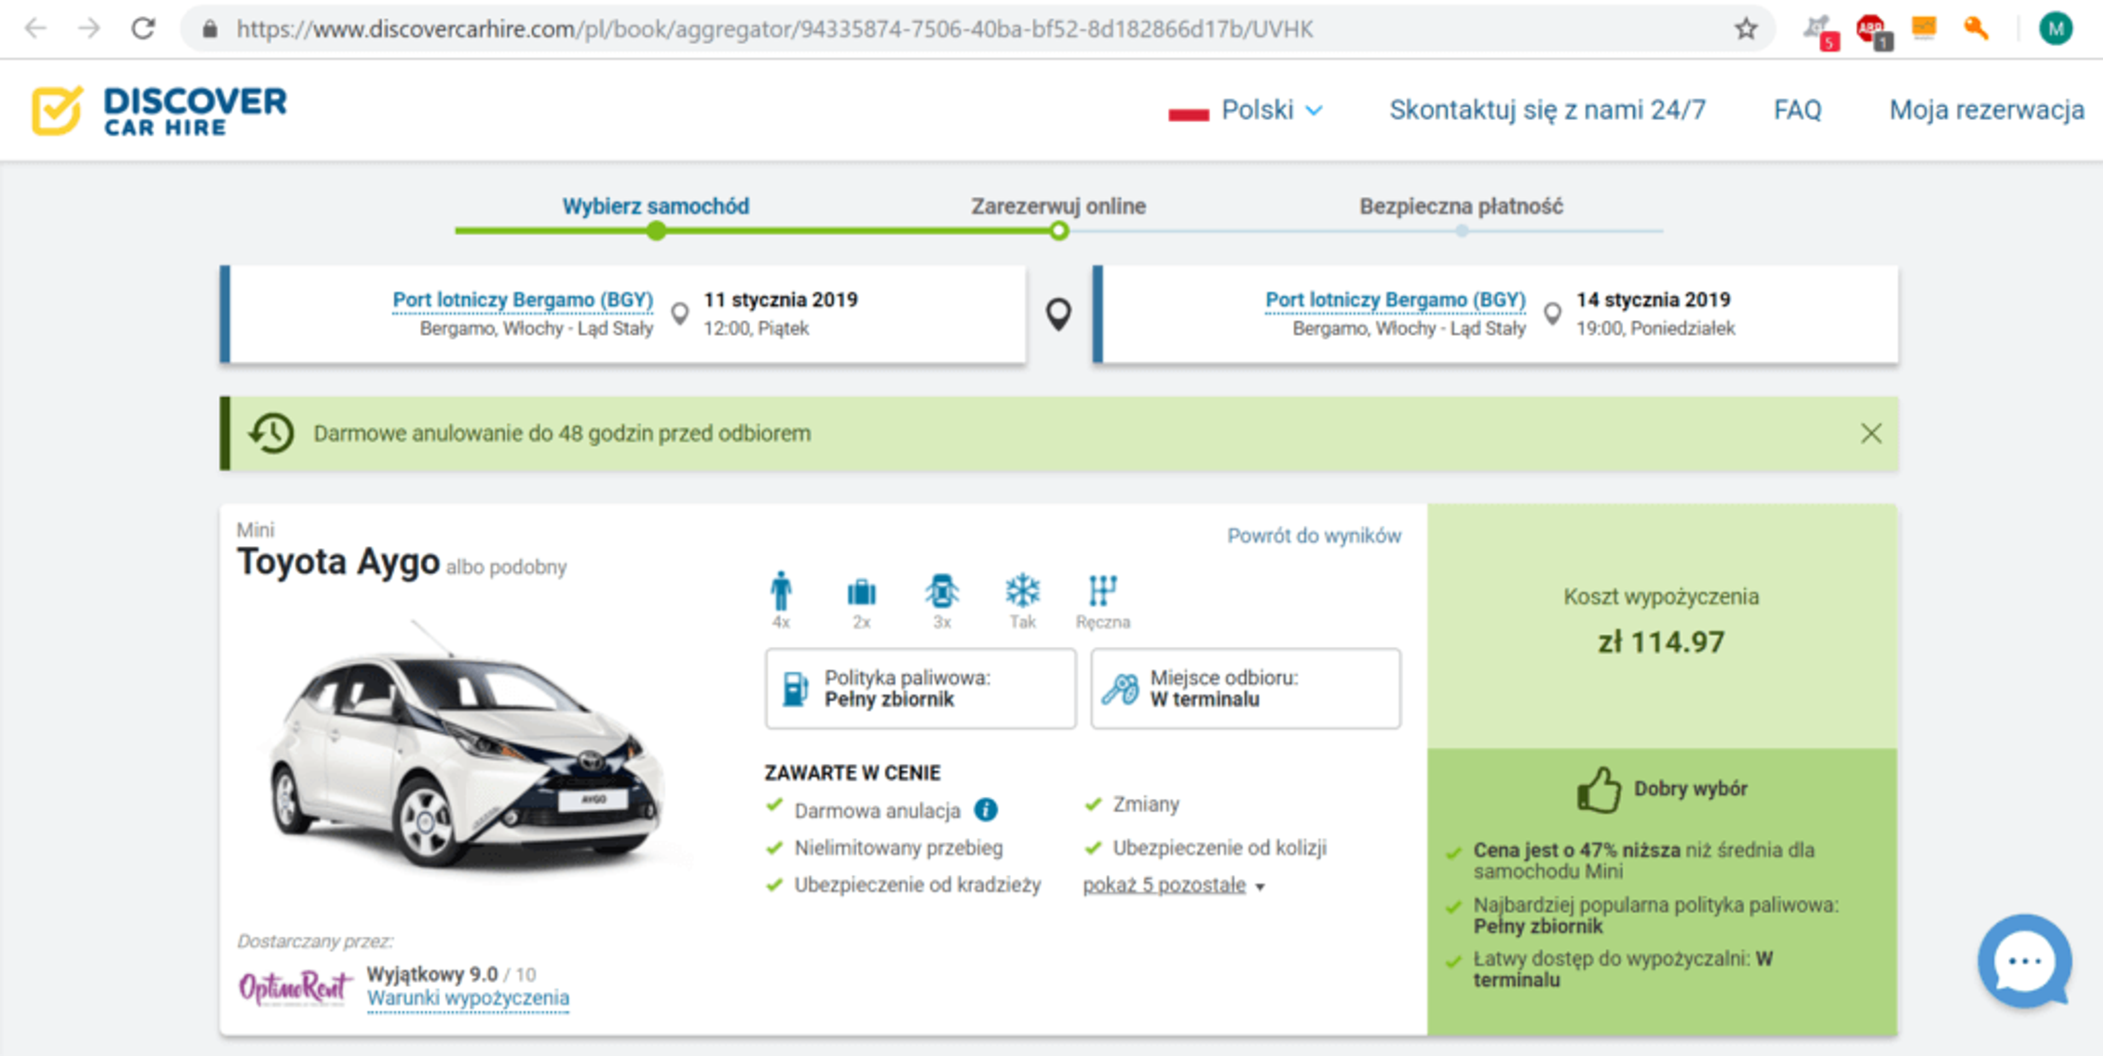Open 'Warunki wypożyczenia' rental terms link
Screen dimensions: 2103x1056
468,998
